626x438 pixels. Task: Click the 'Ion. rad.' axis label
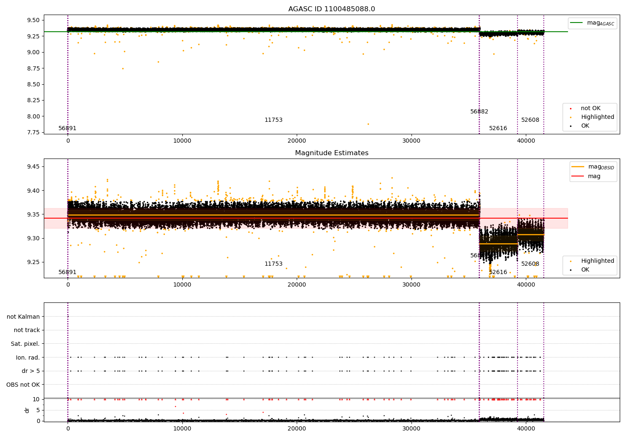[28, 357]
